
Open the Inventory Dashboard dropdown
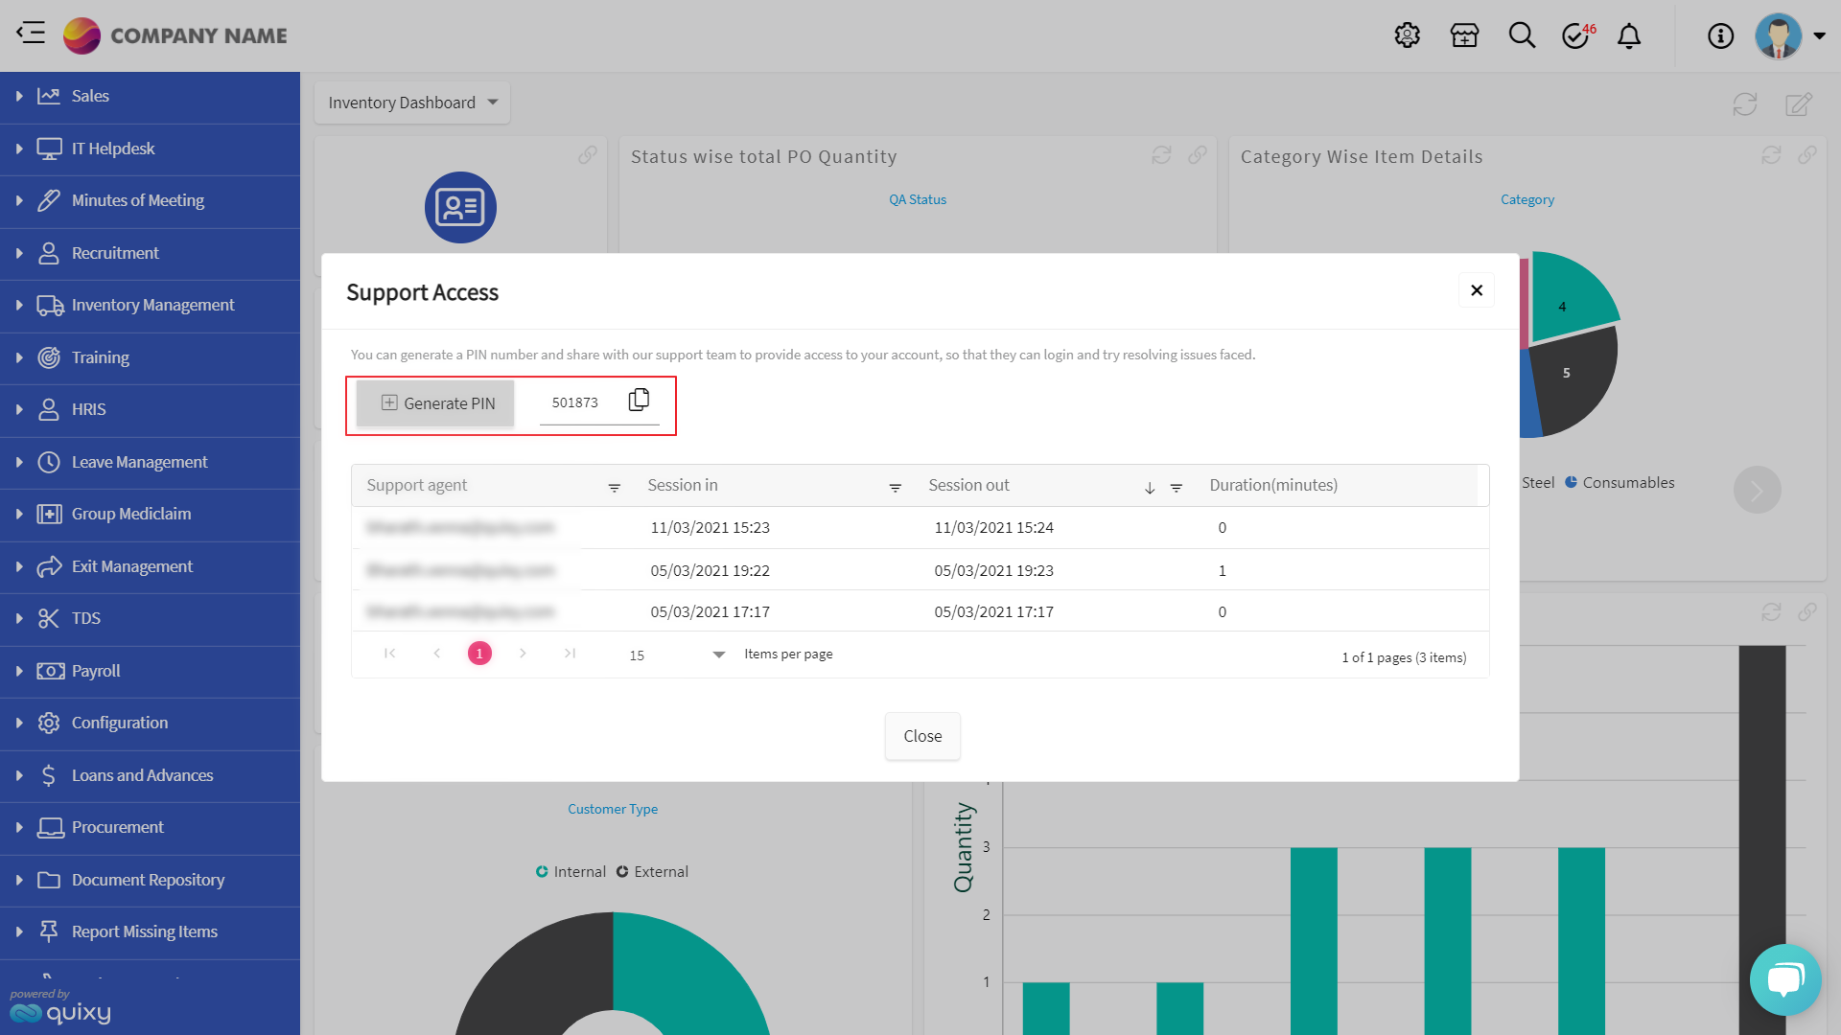pos(412,103)
